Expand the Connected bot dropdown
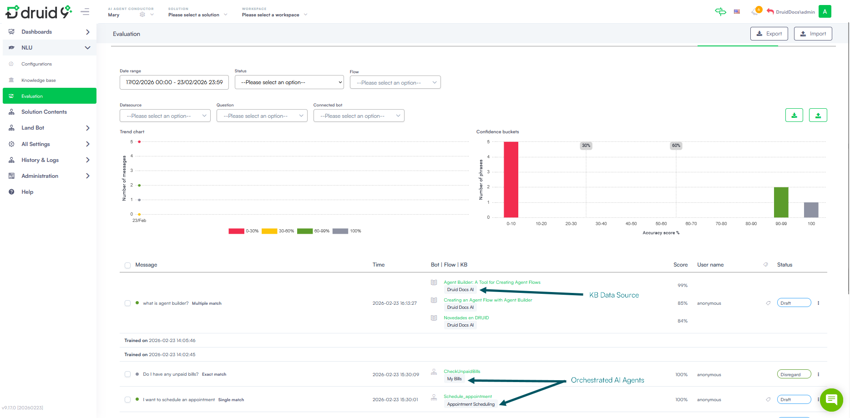 point(359,116)
